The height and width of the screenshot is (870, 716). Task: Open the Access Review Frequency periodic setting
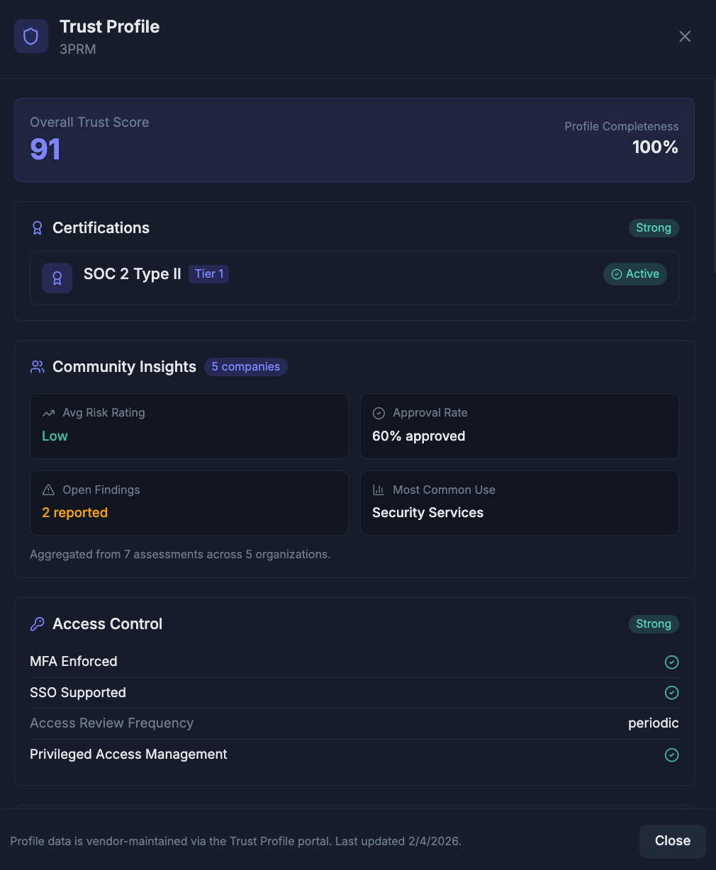point(653,723)
